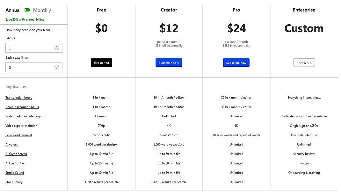341x192 pixels.
Task: Open the AI Eye Contact link
Action: click(x=15, y=163)
